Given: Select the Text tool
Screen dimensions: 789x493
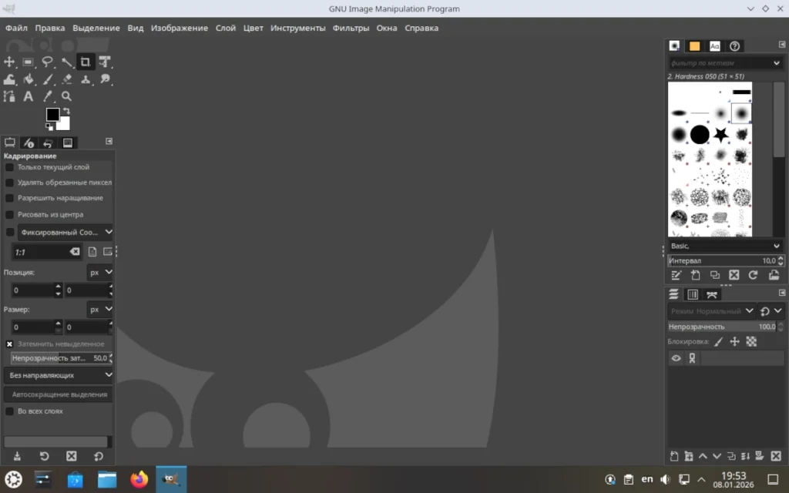Looking at the screenshot, I should click(29, 96).
